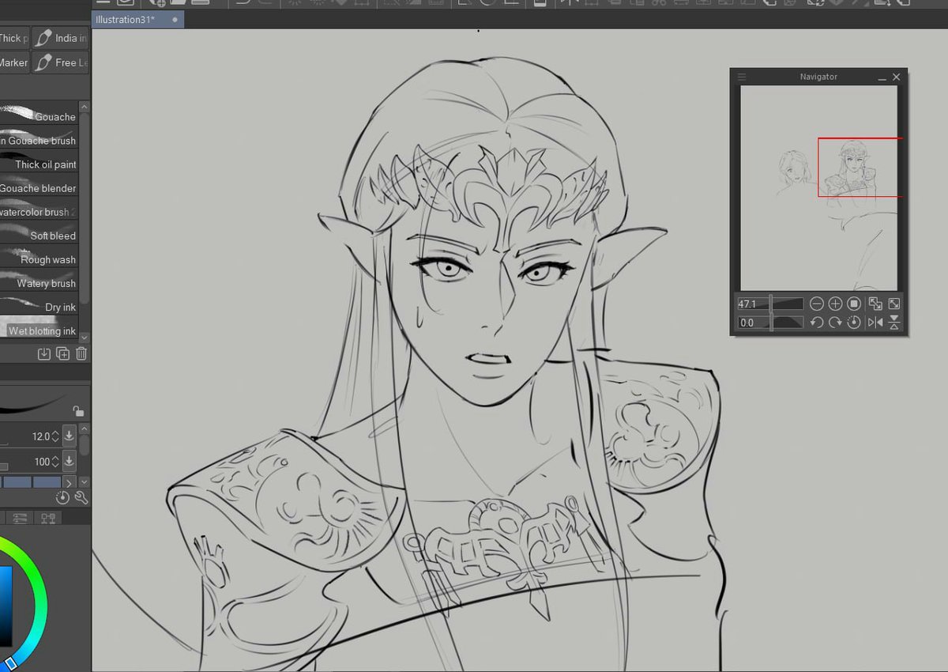This screenshot has width=948, height=672.
Task: Select the Thick p... tool group
Action: [14, 38]
